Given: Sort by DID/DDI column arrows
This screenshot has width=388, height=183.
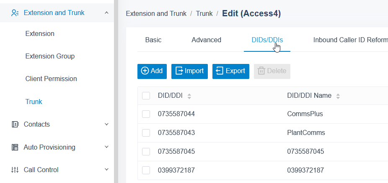Looking at the screenshot, I should click(x=189, y=96).
